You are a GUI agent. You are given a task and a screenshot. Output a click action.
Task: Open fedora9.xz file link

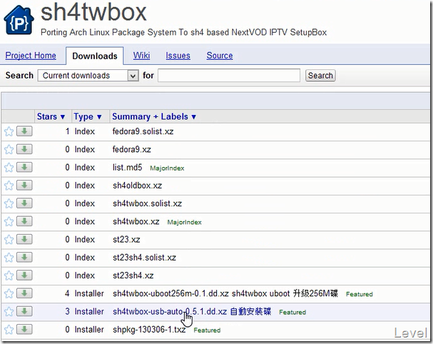pyautogui.click(x=132, y=149)
